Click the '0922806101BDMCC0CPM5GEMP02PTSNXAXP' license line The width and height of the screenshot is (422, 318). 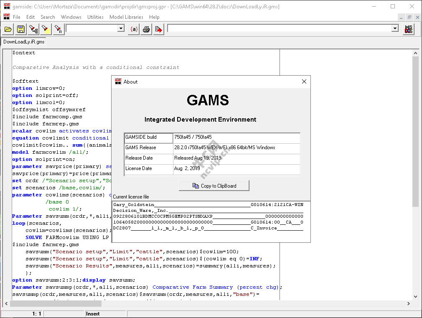208,216
